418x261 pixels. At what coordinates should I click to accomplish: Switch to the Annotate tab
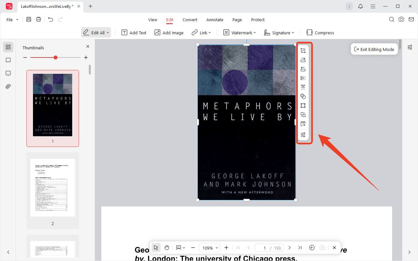click(x=215, y=20)
